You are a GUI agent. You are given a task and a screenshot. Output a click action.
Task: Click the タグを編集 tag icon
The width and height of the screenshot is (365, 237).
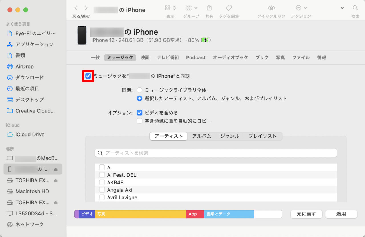pos(229,8)
